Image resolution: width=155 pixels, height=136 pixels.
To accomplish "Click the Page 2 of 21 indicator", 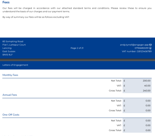I will click(77, 48).
